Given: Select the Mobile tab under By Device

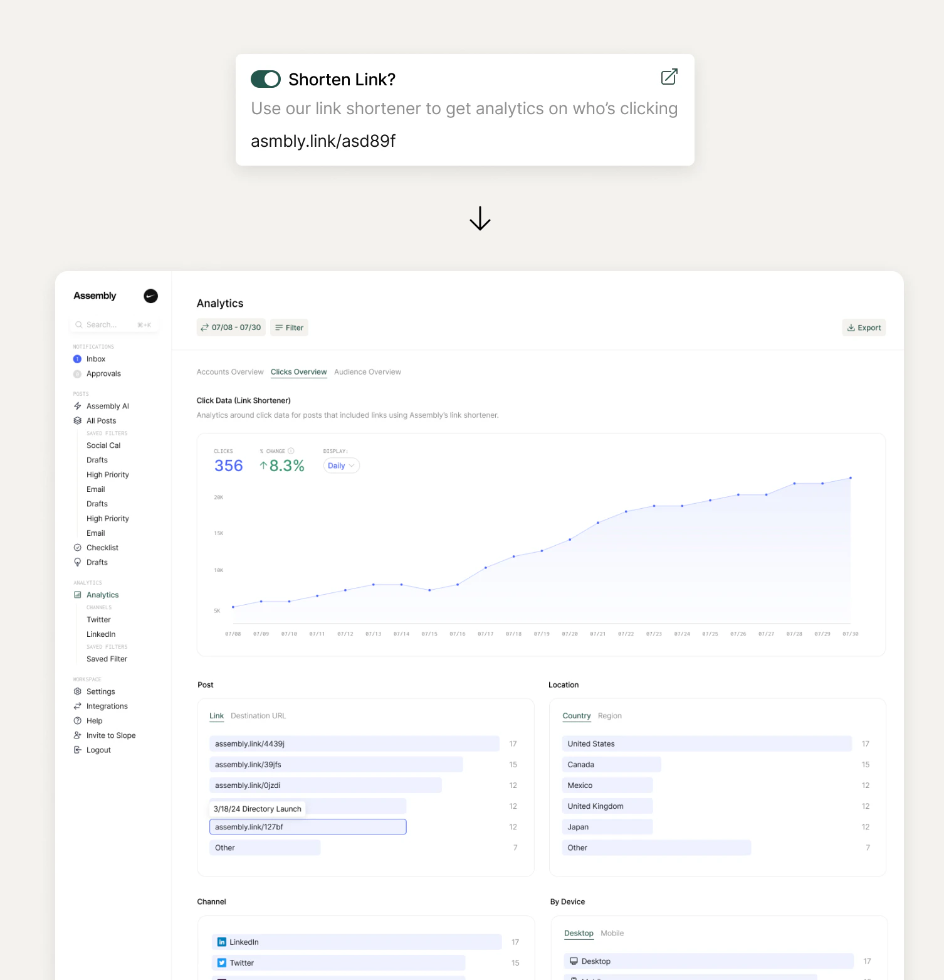Looking at the screenshot, I should pyautogui.click(x=612, y=933).
